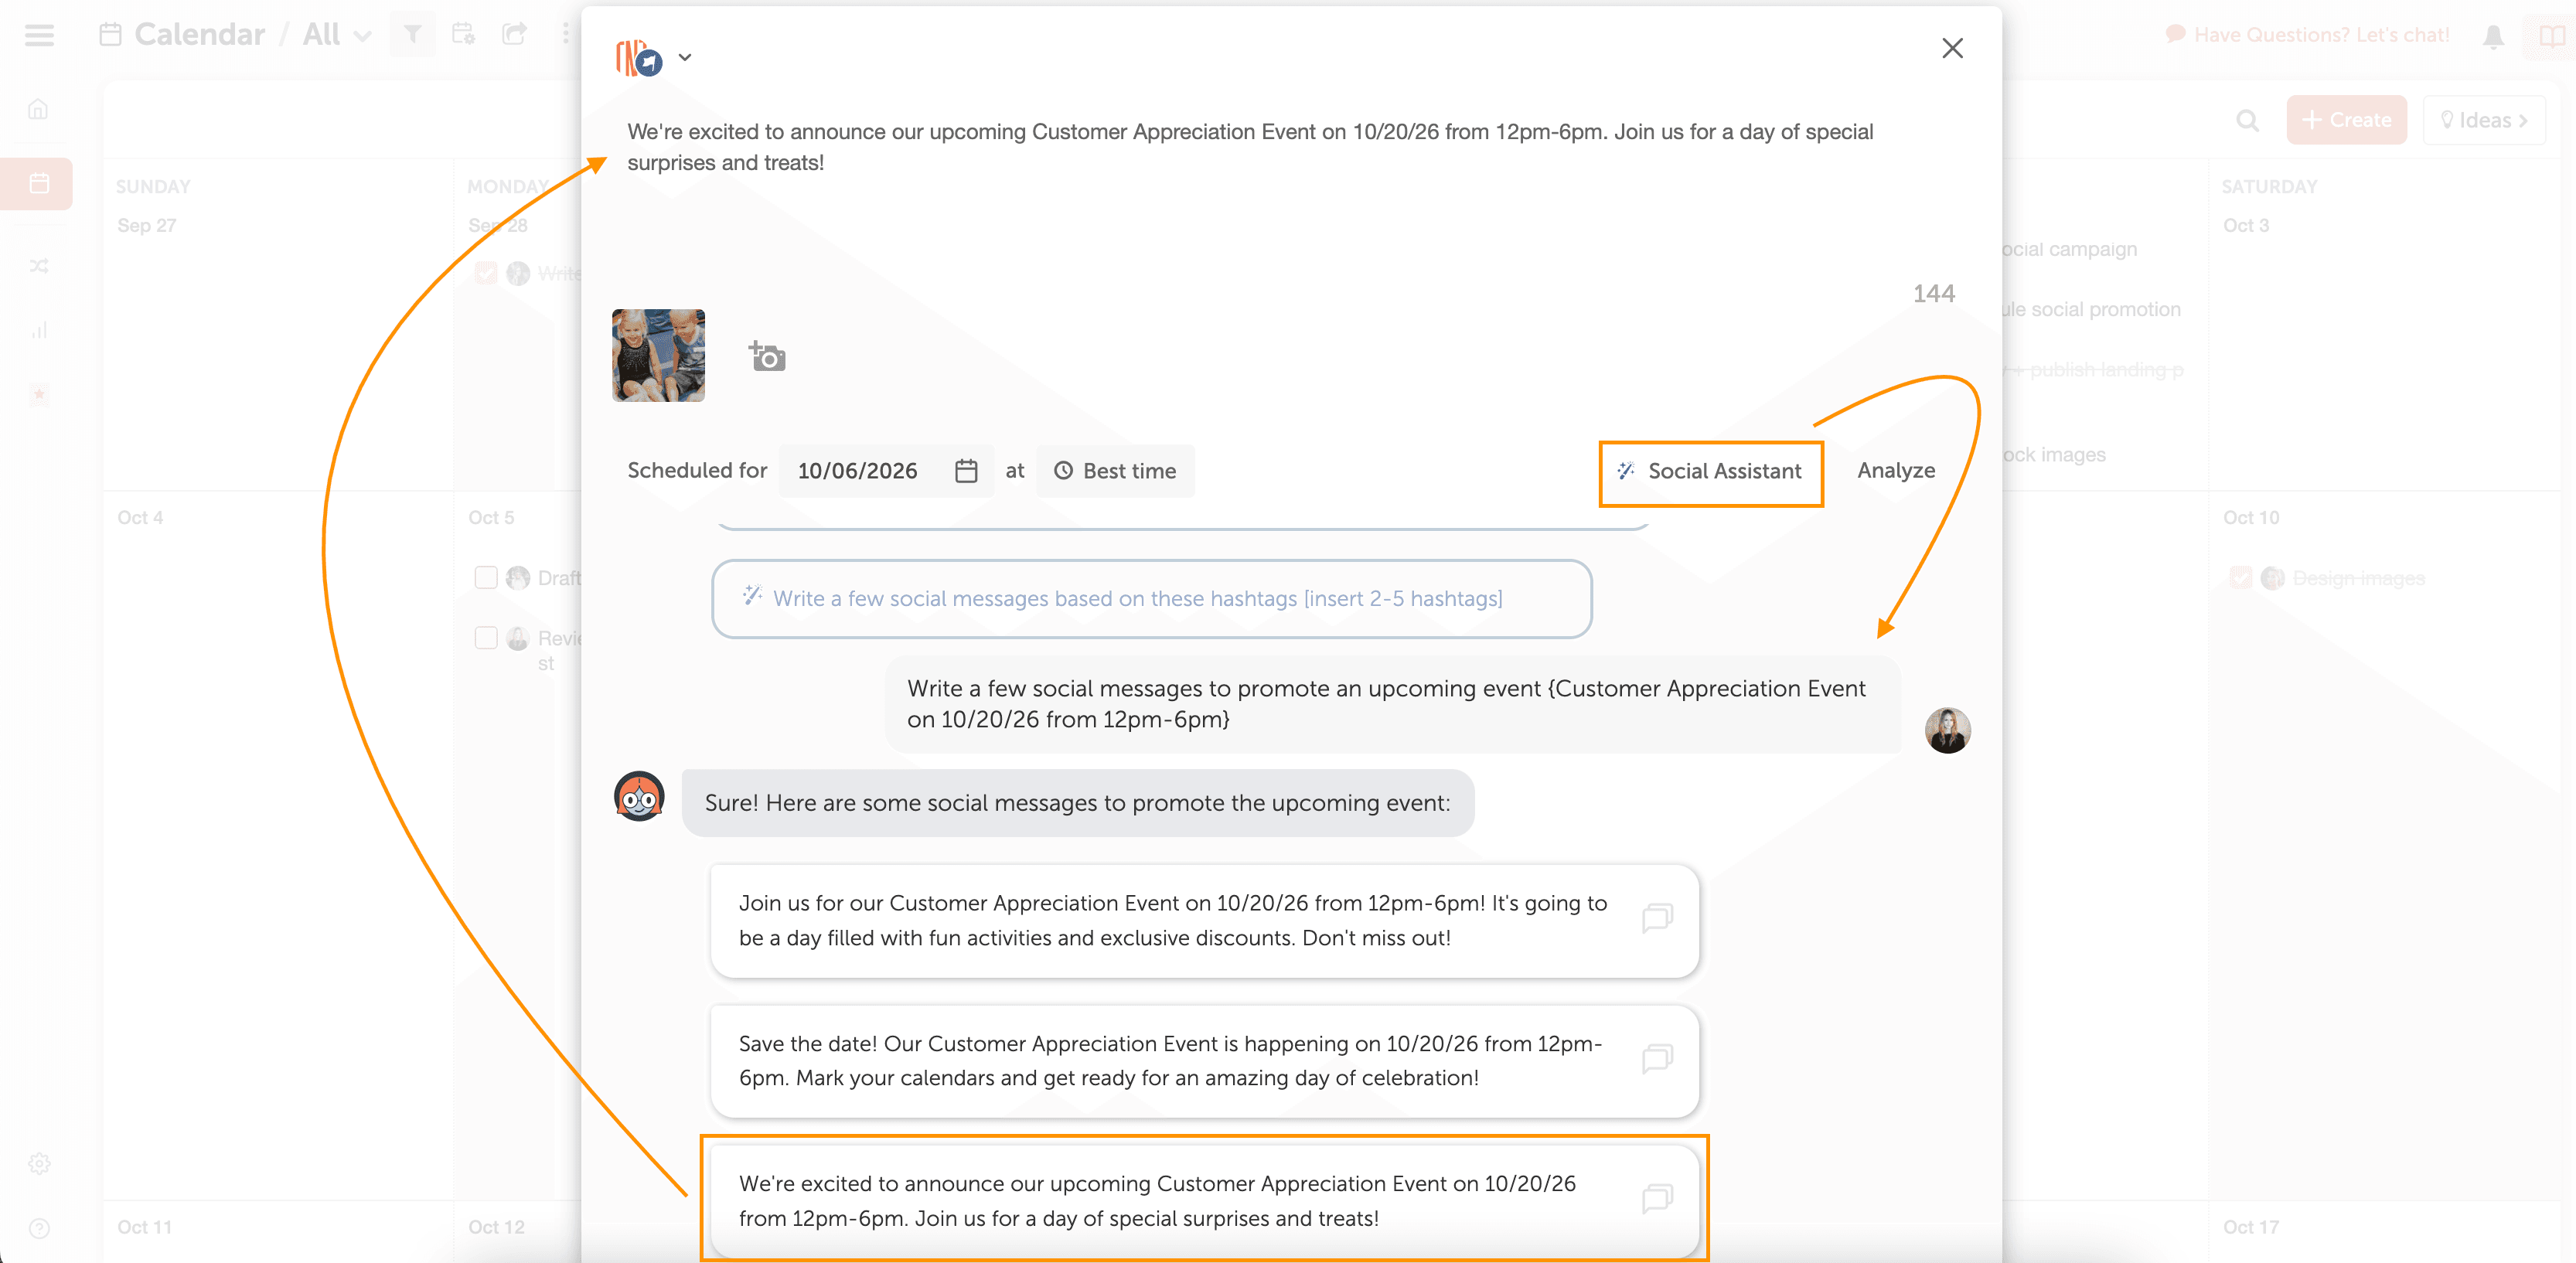Toggle the Review task checkbox on Oct 5
This screenshot has width=2576, height=1263.
pos(486,638)
